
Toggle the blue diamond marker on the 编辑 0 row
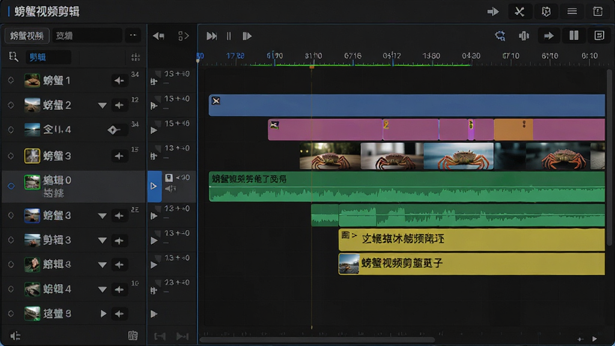(11, 186)
